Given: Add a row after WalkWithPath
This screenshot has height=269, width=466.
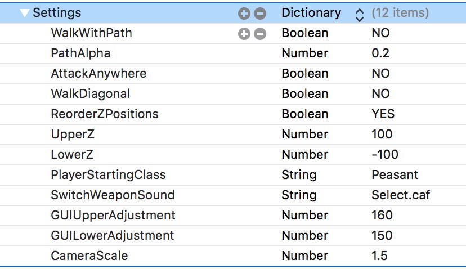Looking at the screenshot, I should coord(244,34).
